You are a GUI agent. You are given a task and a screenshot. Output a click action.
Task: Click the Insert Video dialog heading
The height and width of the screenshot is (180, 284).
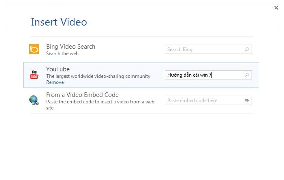coord(59,22)
